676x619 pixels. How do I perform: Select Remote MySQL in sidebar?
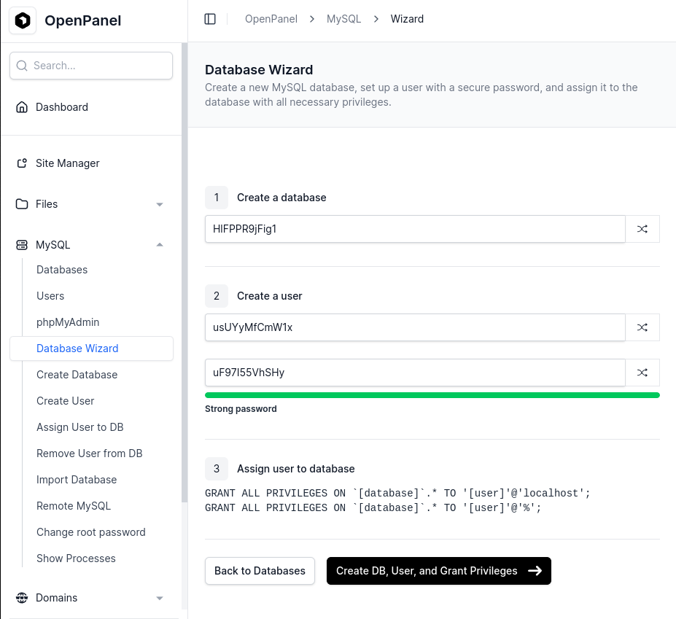pos(74,506)
